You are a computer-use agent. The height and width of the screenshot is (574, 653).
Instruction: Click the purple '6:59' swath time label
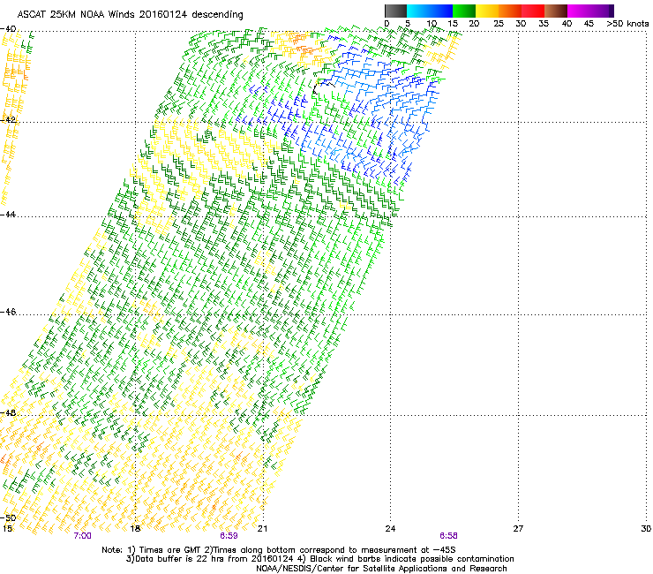pyautogui.click(x=229, y=536)
